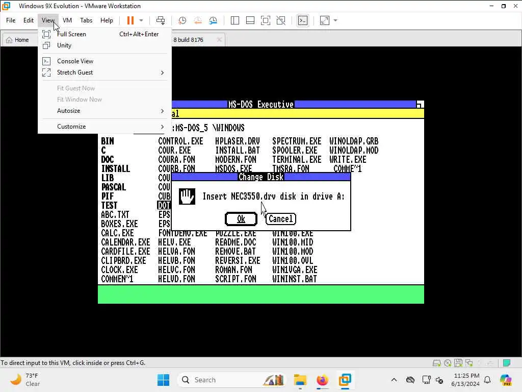Select README.DOC in the file listing
Image resolution: width=522 pixels, height=392 pixels.
pos(236,242)
